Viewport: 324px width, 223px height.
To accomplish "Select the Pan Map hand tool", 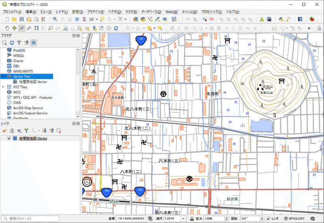I will pyautogui.click(x=7, y=28).
